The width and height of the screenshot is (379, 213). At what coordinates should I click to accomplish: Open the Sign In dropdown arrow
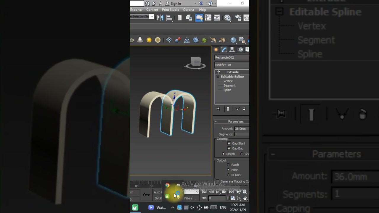click(195, 4)
